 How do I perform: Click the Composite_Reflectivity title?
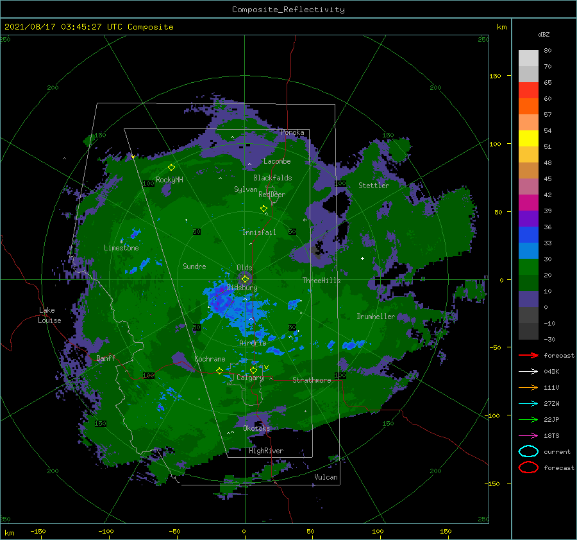288,10
